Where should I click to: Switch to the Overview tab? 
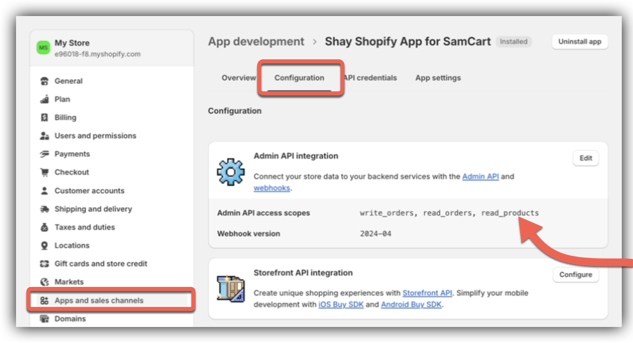tap(238, 78)
